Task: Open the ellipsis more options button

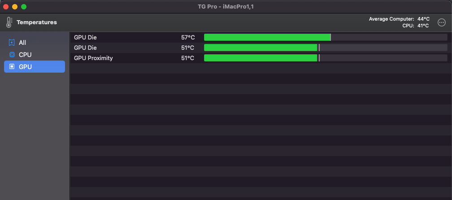Action: coord(441,22)
